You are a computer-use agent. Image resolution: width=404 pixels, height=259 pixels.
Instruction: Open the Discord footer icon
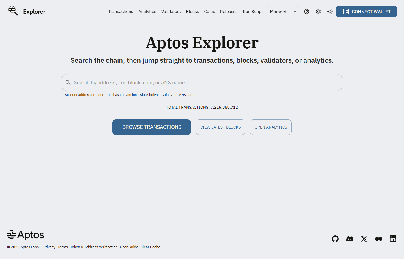(x=350, y=239)
